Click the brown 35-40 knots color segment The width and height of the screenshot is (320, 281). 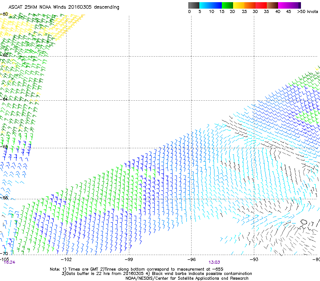[272, 5]
